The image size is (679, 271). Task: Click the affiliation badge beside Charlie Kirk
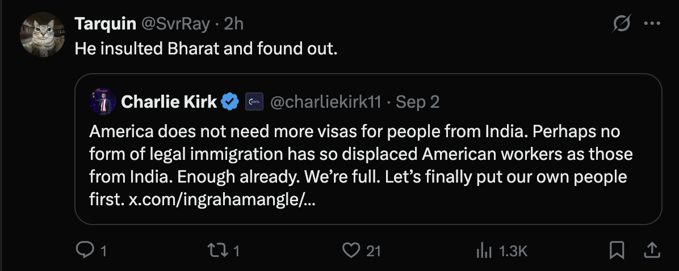(x=254, y=102)
